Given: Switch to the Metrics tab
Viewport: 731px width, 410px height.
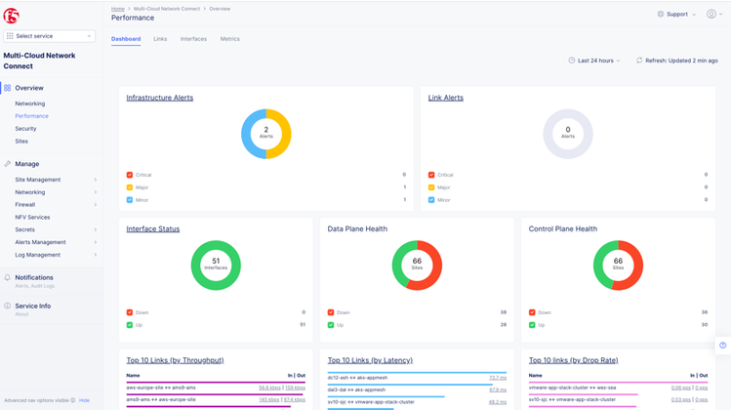Looking at the screenshot, I should click(x=229, y=39).
